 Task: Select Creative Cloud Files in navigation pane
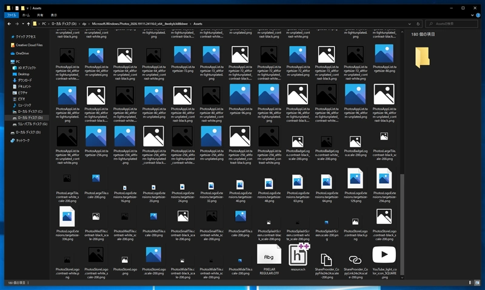(27, 45)
